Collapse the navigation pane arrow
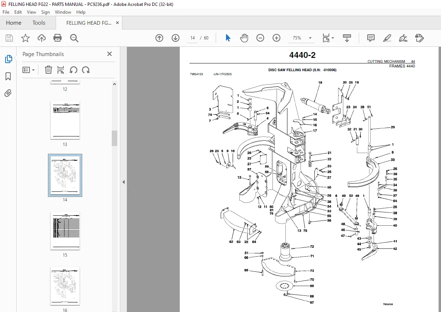 click(124, 182)
